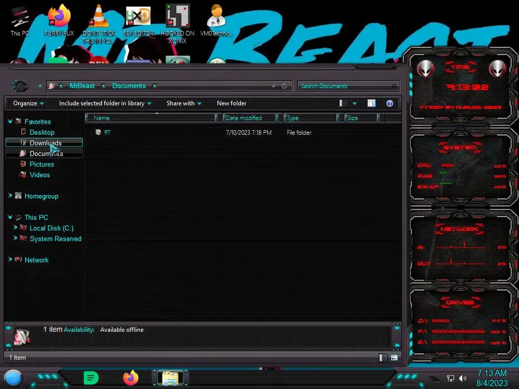Screen dimensions: 519x389
Task: Click the C:\ drive usage bar in widget
Action: [440, 321]
